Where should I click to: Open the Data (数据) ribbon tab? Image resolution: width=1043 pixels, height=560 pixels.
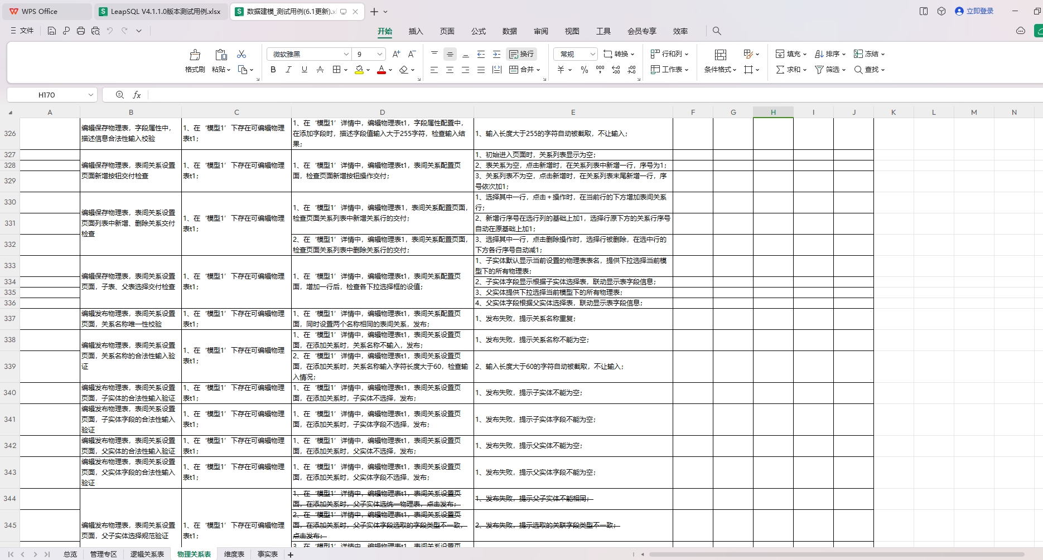[510, 31]
